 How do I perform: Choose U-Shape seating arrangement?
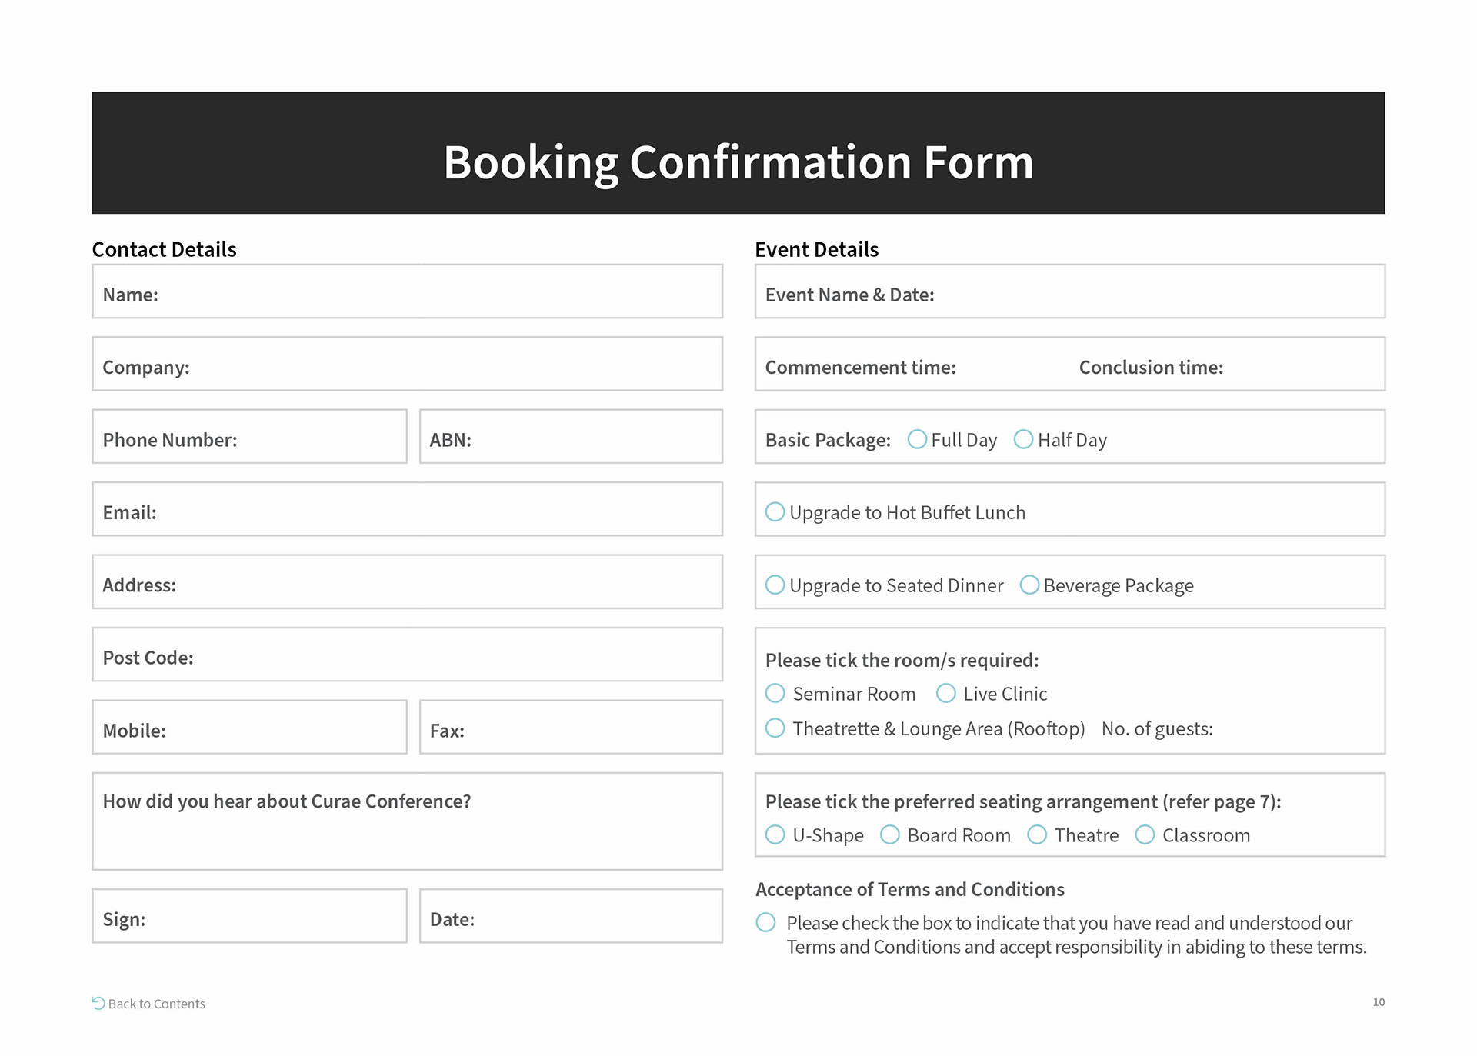tap(775, 834)
